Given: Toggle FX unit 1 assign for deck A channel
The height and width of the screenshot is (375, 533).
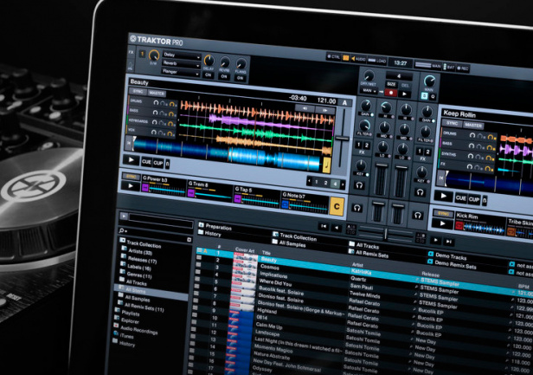Looking at the screenshot, I should [x=359, y=145].
